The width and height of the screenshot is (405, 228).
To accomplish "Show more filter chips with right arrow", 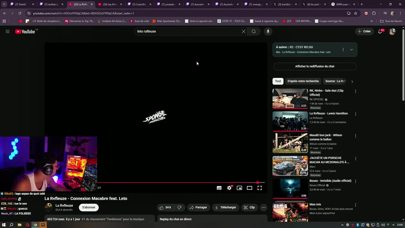I will (352, 81).
